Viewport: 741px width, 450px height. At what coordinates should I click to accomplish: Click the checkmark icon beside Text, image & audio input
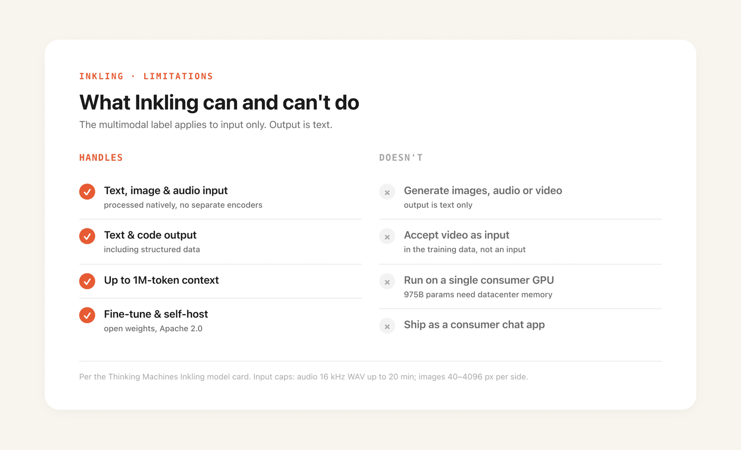(x=87, y=191)
